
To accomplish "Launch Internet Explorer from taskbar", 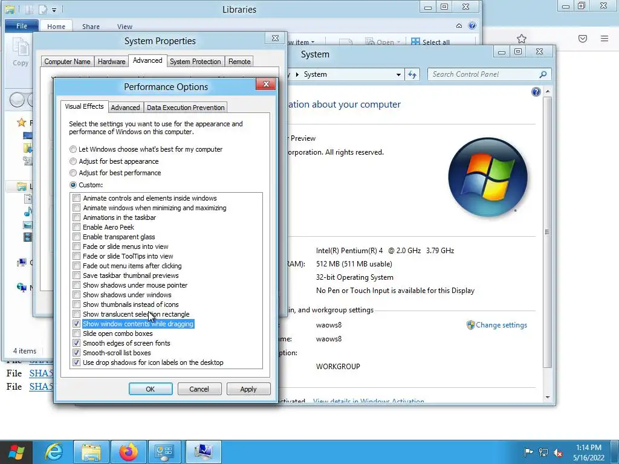I will click(x=54, y=452).
